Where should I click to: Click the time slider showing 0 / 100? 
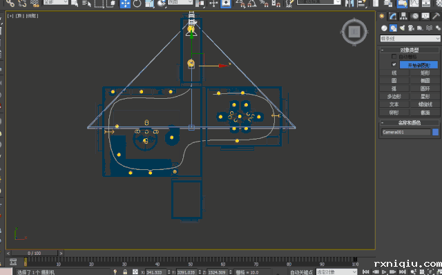35,254
